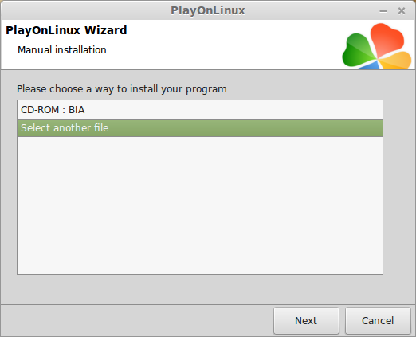Click the red leaf of the logo
Image resolution: width=416 pixels, height=337 pixels.
coord(387,39)
